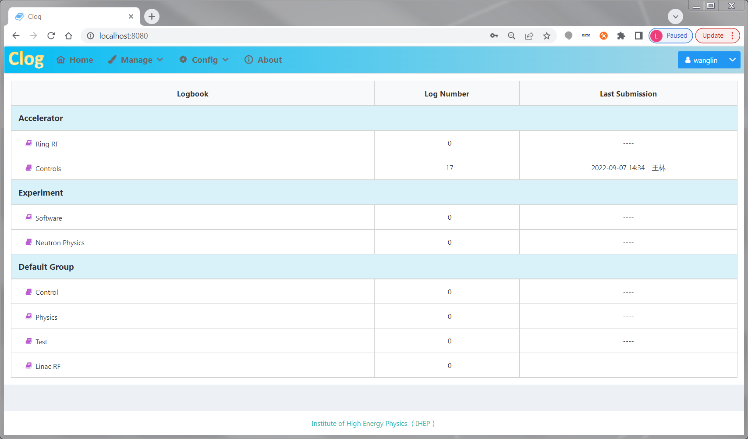This screenshot has width=748, height=439.
Task: Open the About page
Action: [263, 60]
